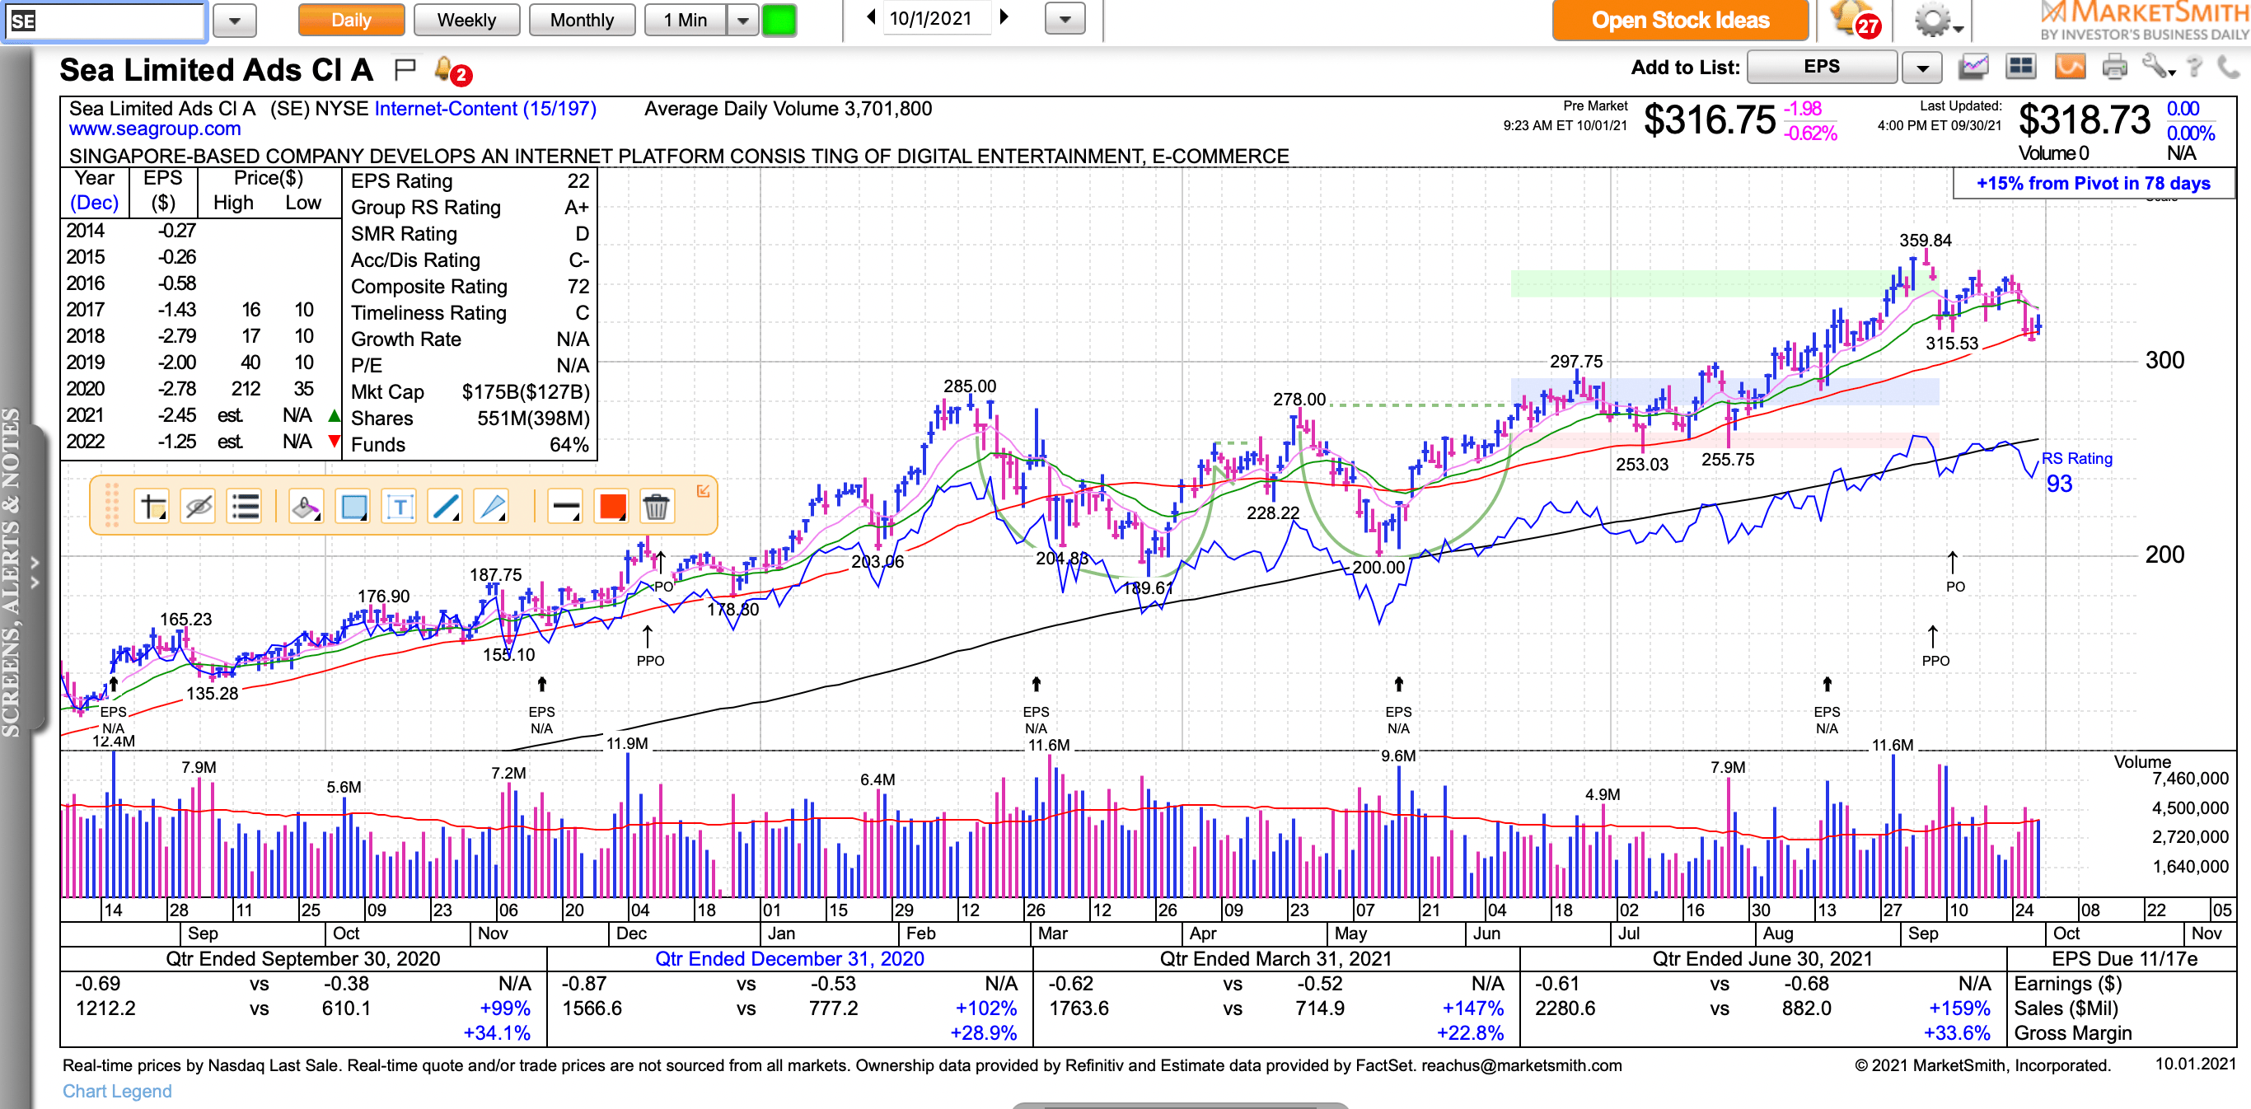The width and height of the screenshot is (2251, 1109).
Task: Select the text box annotation tool
Action: click(x=400, y=506)
